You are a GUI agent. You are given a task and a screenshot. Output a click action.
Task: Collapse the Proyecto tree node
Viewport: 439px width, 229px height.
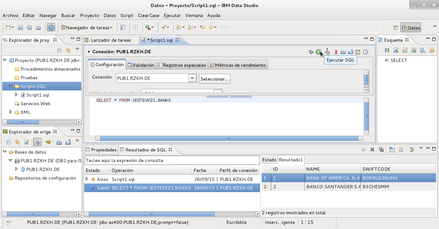click(5, 60)
